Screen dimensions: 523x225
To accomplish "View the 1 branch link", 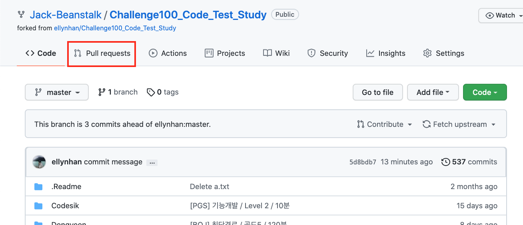I will pos(118,92).
